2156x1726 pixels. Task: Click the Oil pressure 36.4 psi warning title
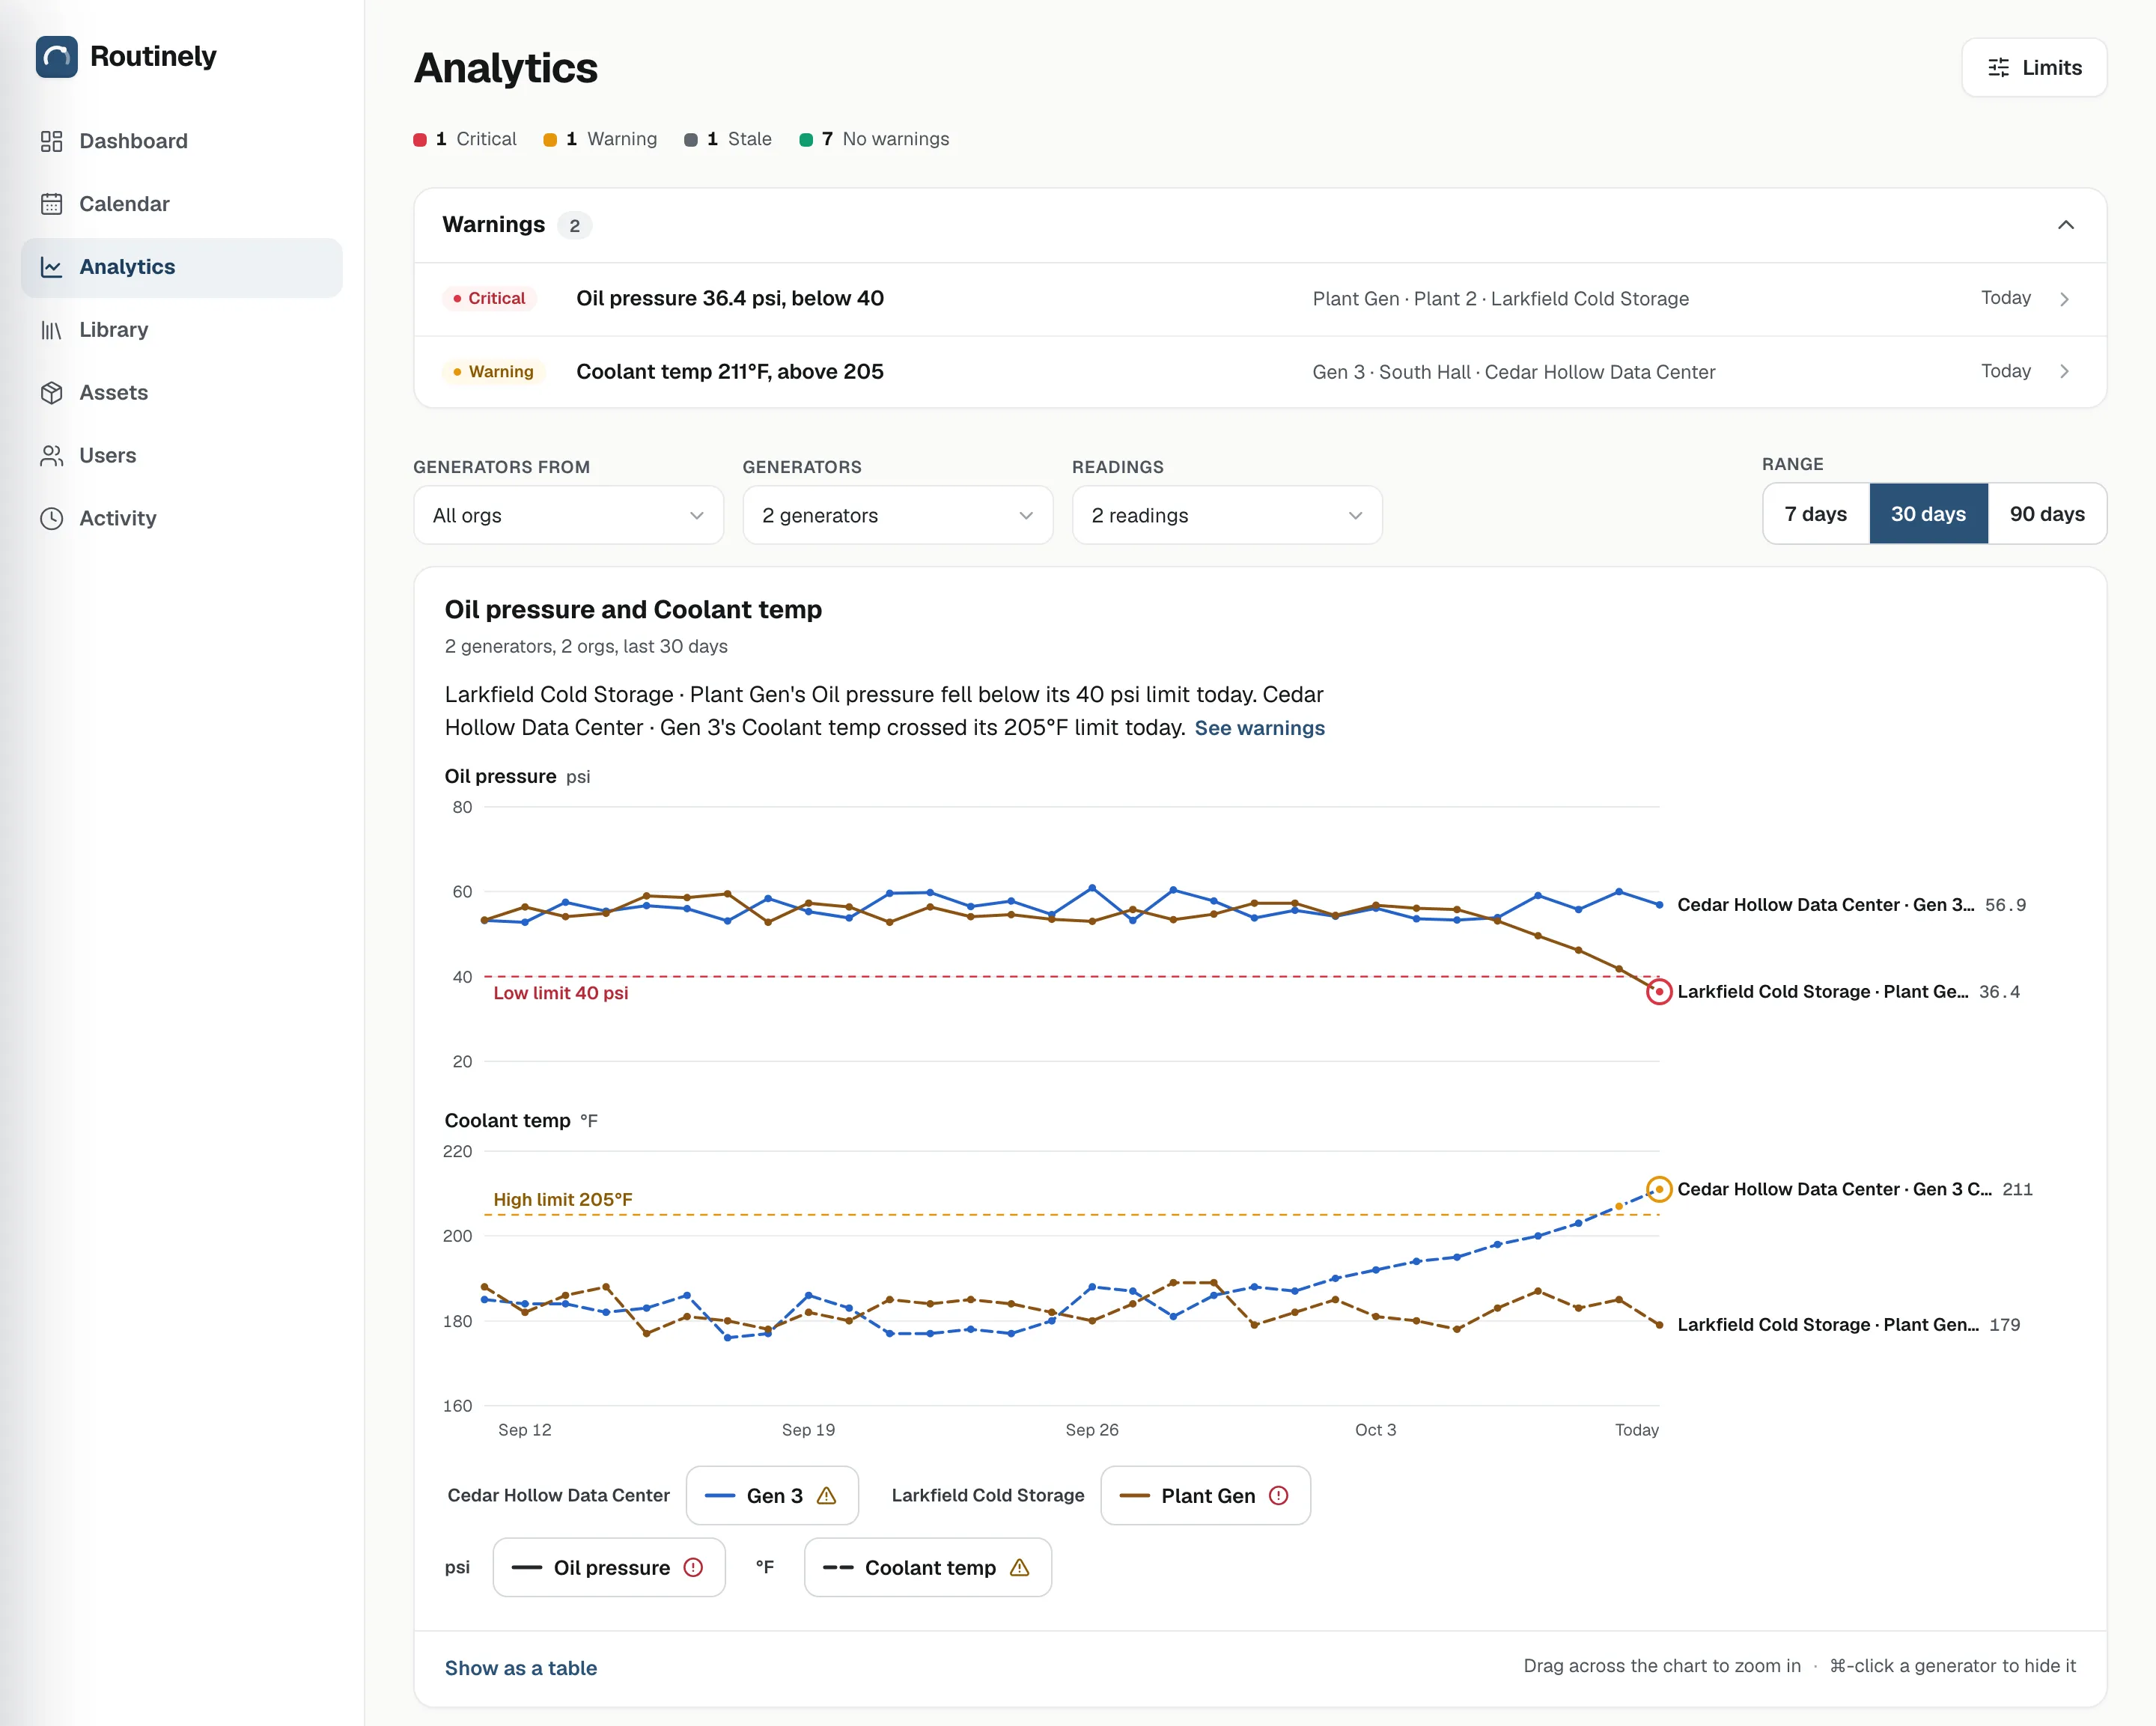[x=729, y=299]
